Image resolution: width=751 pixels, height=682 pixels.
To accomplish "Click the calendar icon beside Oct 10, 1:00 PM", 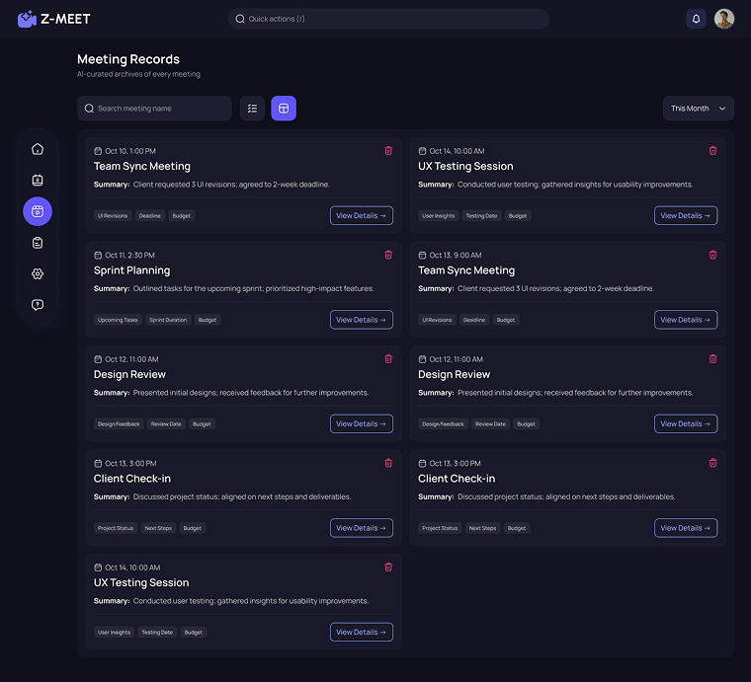I will 98,151.
